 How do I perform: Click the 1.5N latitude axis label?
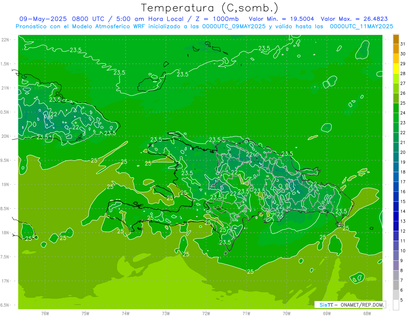pyautogui.click(x=4, y=64)
